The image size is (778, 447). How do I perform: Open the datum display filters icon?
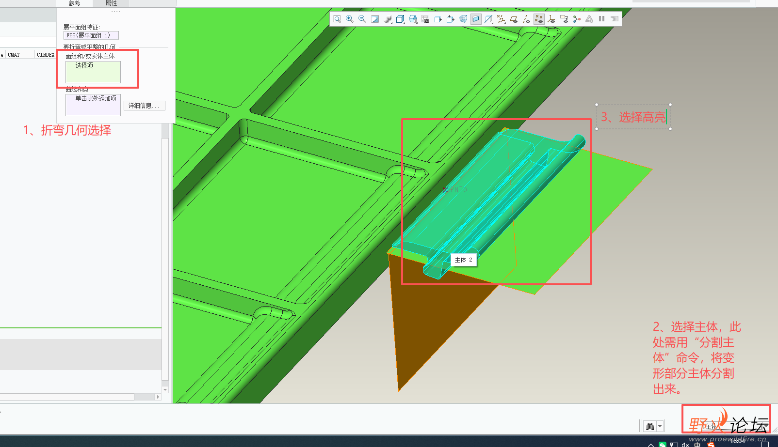(501, 19)
